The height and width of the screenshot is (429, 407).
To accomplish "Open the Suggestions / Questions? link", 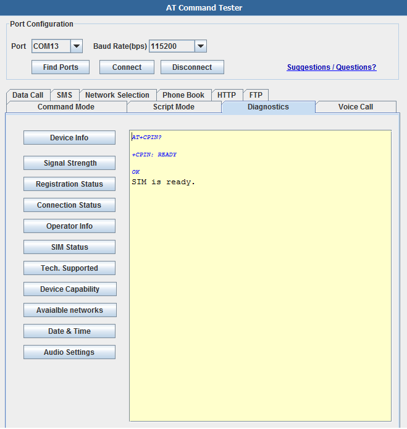I will point(332,67).
